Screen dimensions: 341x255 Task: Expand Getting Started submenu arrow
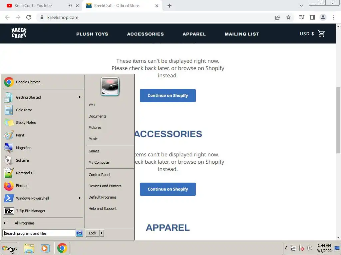tap(80, 97)
